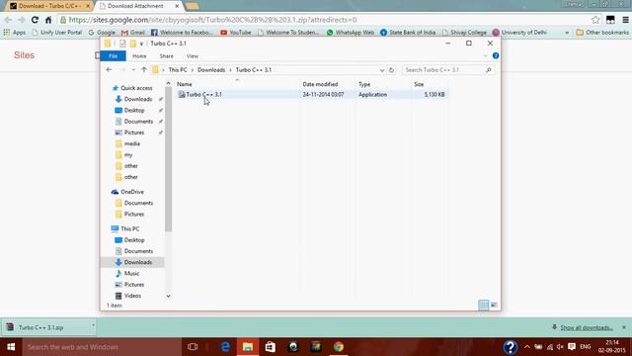Close the downloads shelf in Chrome
Viewport: 632px width, 356px height.
[624, 327]
